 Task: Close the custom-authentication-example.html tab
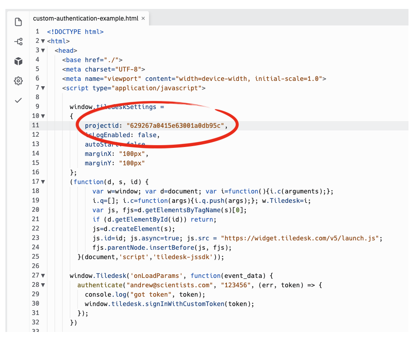point(143,18)
